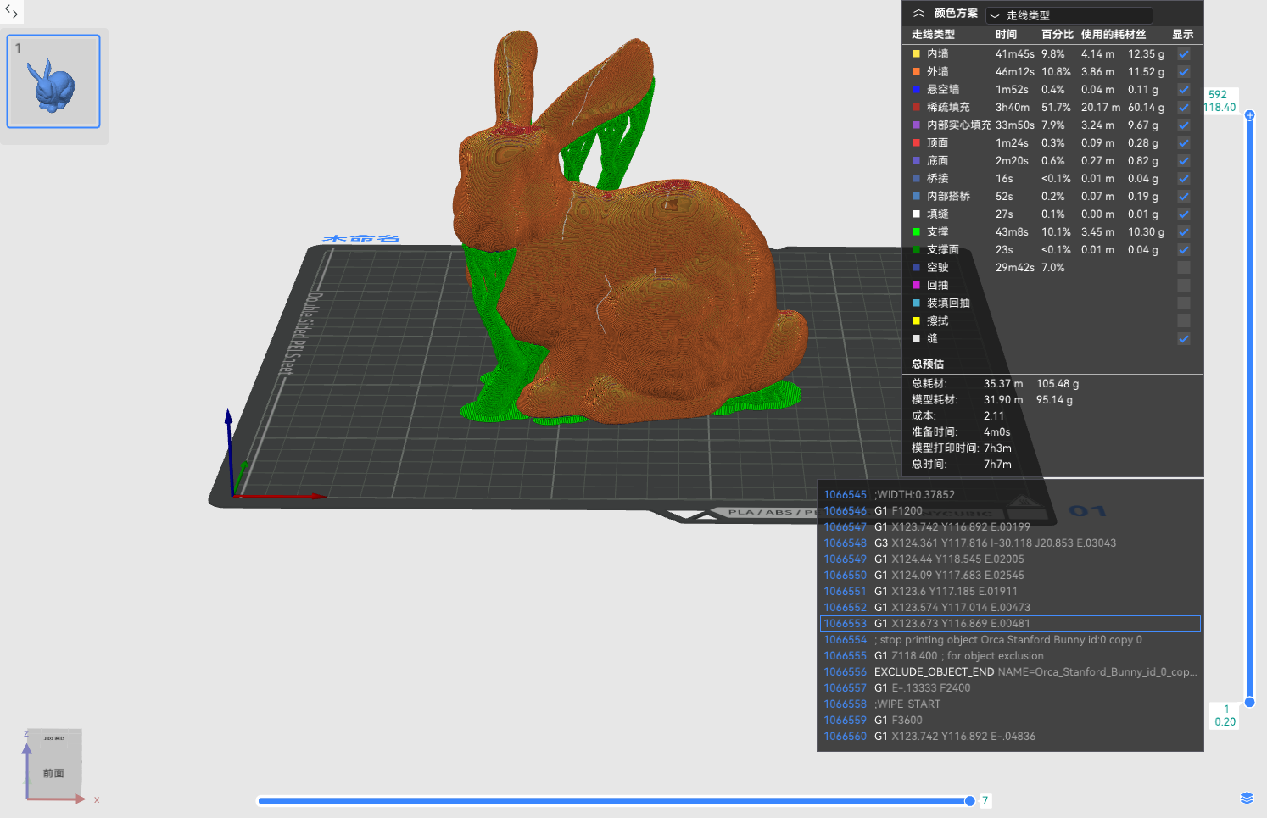The height and width of the screenshot is (818, 1267).
Task: Select G-code line 1066553
Action: tap(1010, 624)
